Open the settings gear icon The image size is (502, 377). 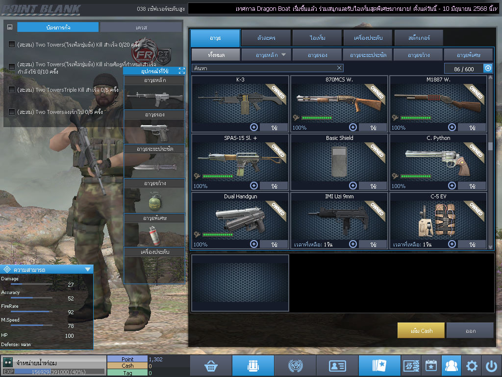[472, 366]
